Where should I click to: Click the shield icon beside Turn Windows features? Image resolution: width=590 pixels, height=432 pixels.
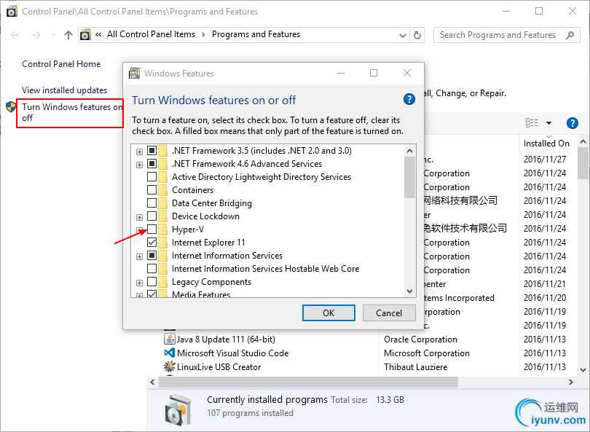(11, 107)
